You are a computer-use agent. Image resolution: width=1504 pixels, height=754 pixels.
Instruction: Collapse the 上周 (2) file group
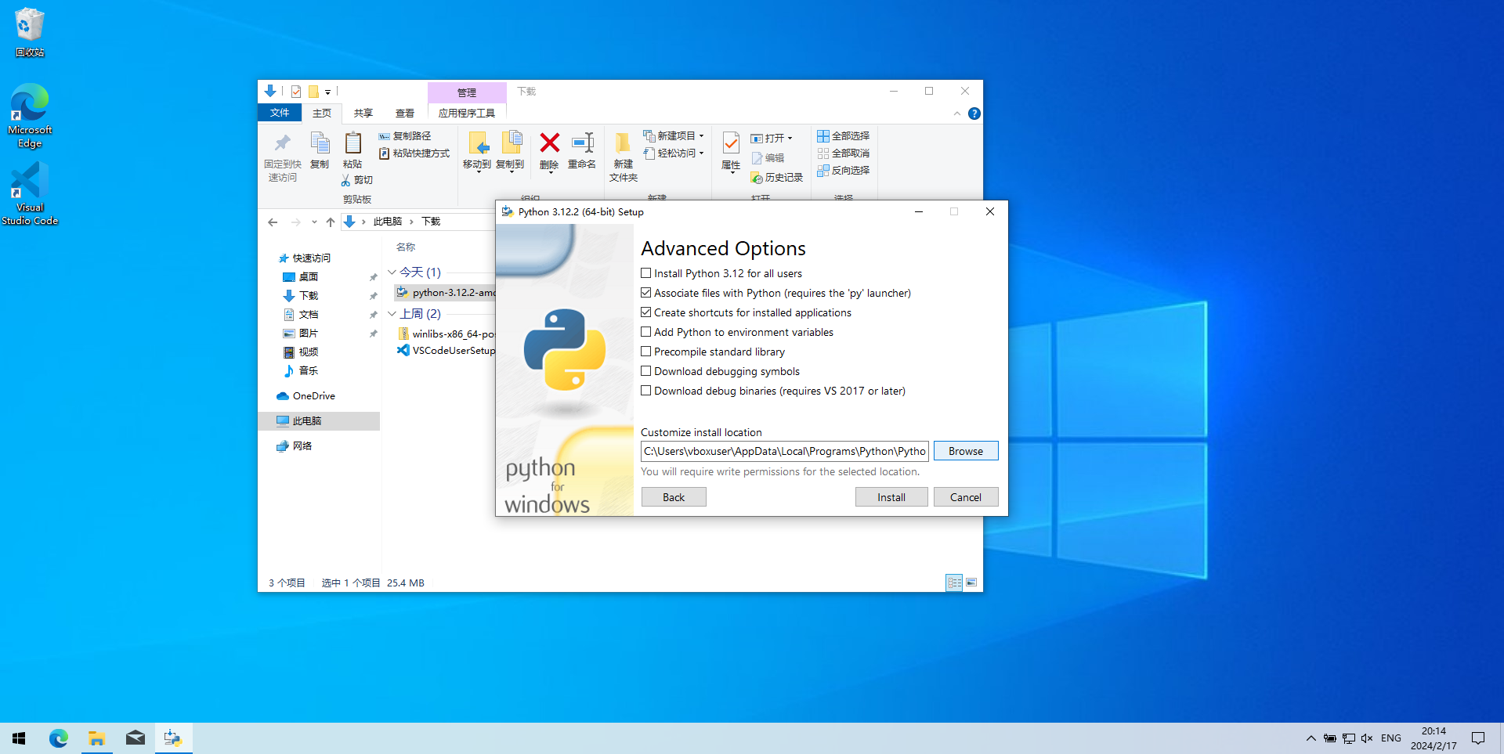[x=392, y=314]
